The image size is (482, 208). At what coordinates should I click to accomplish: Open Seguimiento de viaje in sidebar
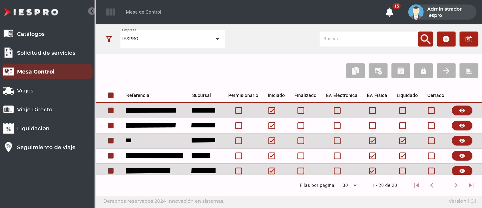coord(46,147)
